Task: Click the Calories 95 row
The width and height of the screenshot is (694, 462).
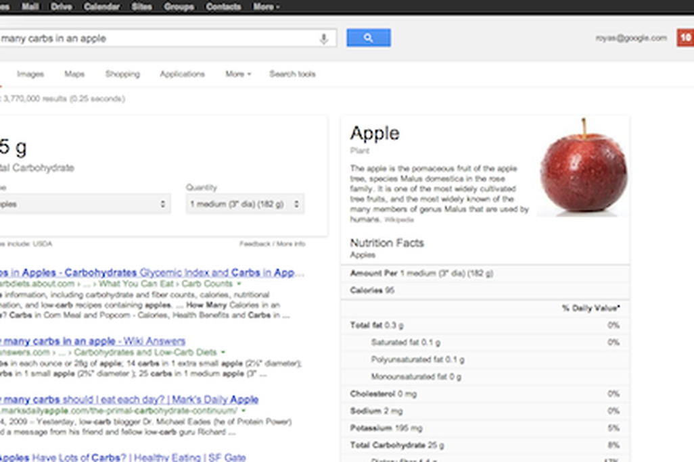Action: pos(485,290)
